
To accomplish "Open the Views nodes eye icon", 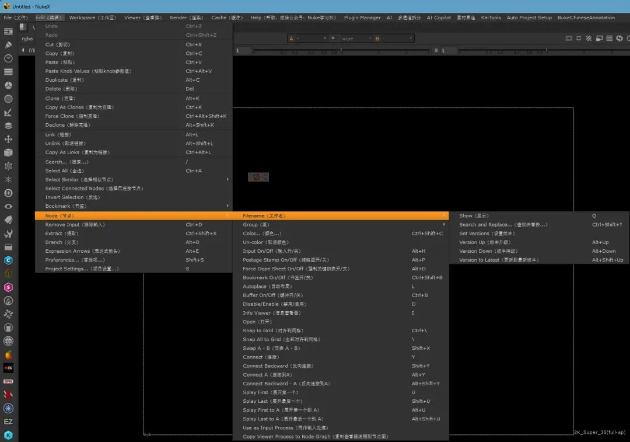I will 8,206.
